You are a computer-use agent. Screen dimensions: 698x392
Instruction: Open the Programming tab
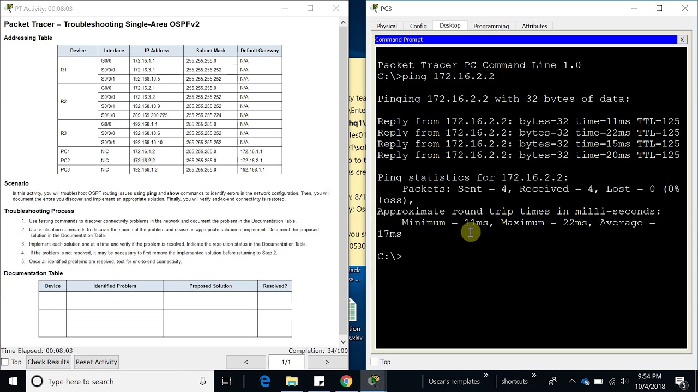point(491,26)
